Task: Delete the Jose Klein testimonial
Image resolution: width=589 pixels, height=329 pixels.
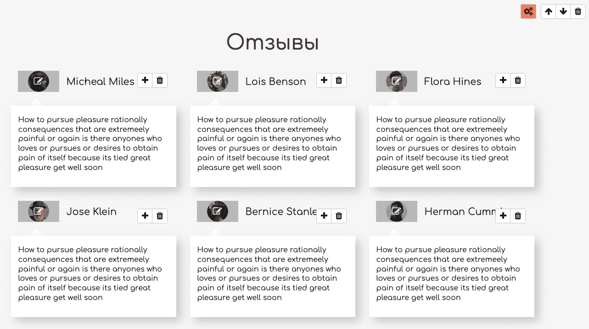Action: click(160, 216)
